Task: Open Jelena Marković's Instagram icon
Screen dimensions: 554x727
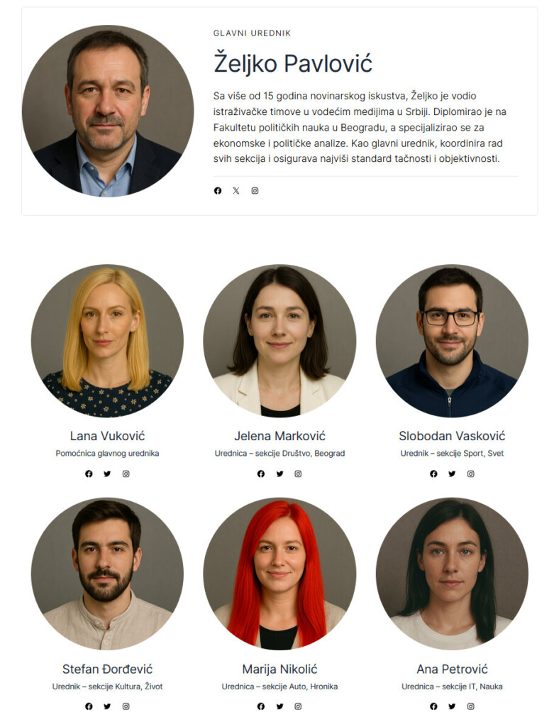Action: (x=299, y=474)
